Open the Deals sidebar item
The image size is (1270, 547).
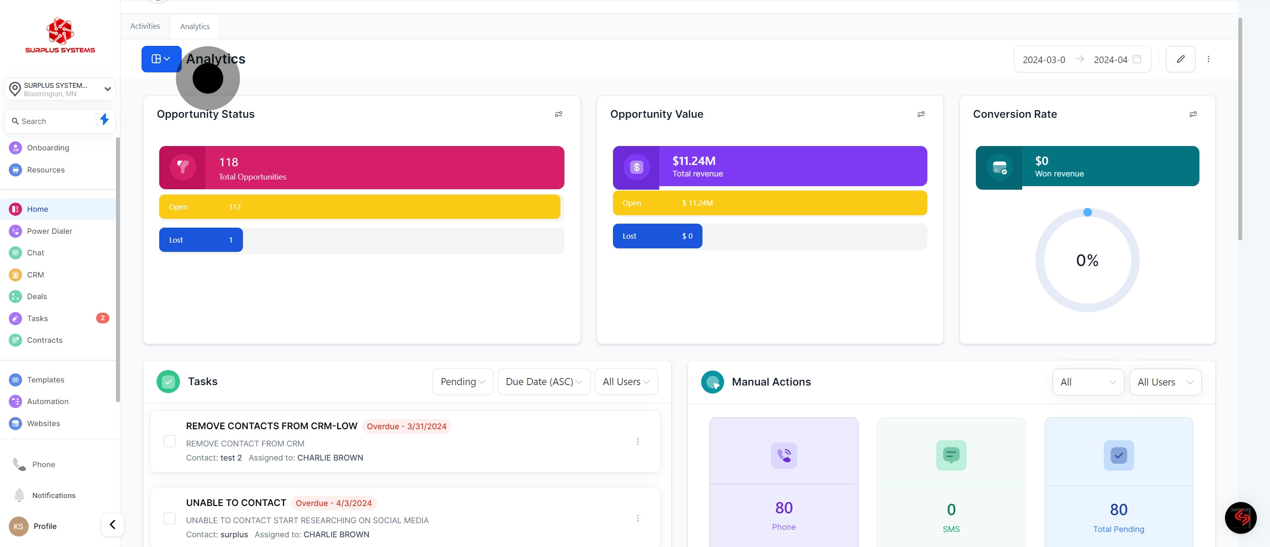tap(37, 296)
